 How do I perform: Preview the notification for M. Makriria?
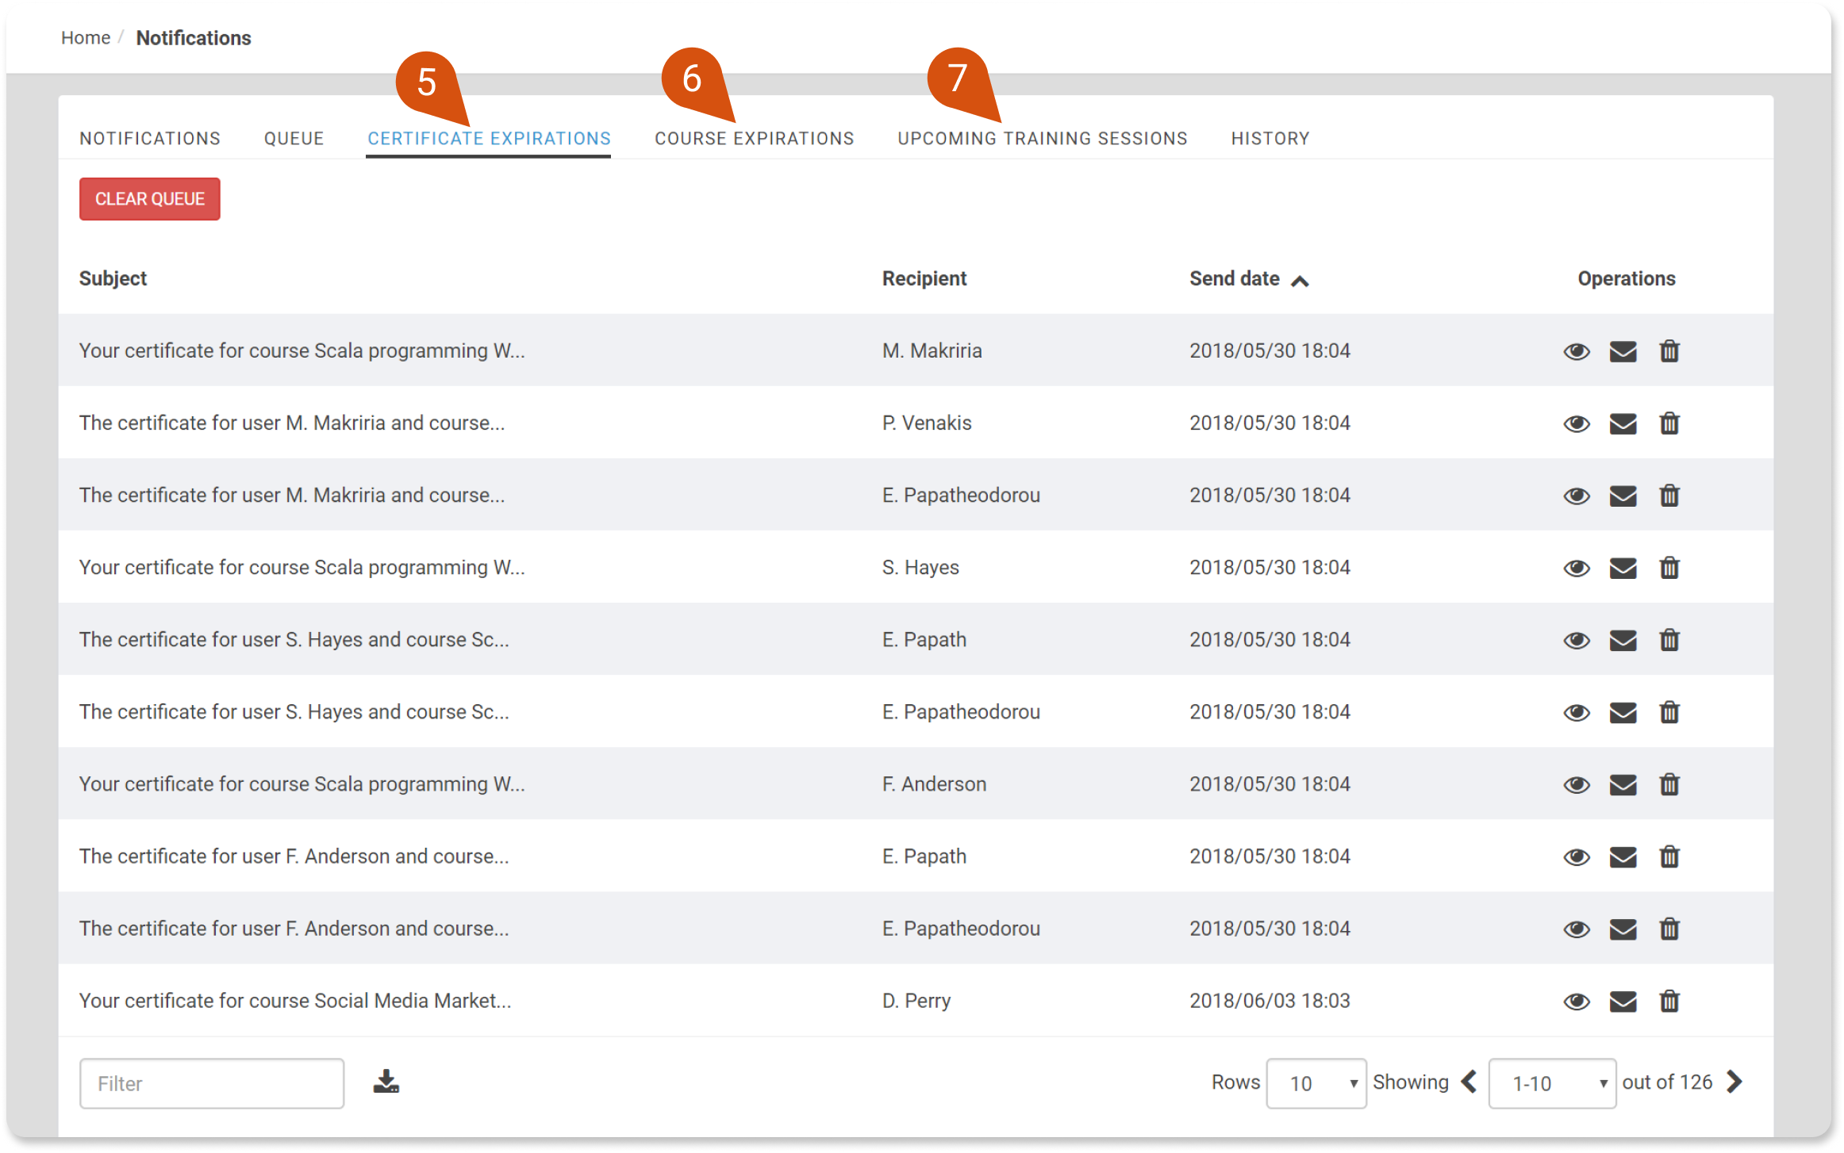click(x=1576, y=351)
